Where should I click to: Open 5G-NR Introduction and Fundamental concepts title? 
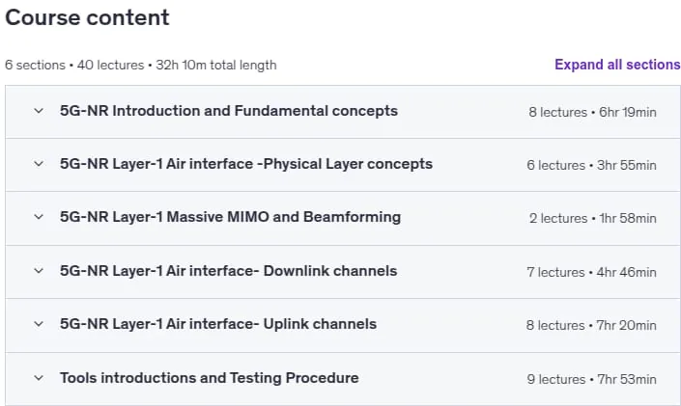point(229,111)
